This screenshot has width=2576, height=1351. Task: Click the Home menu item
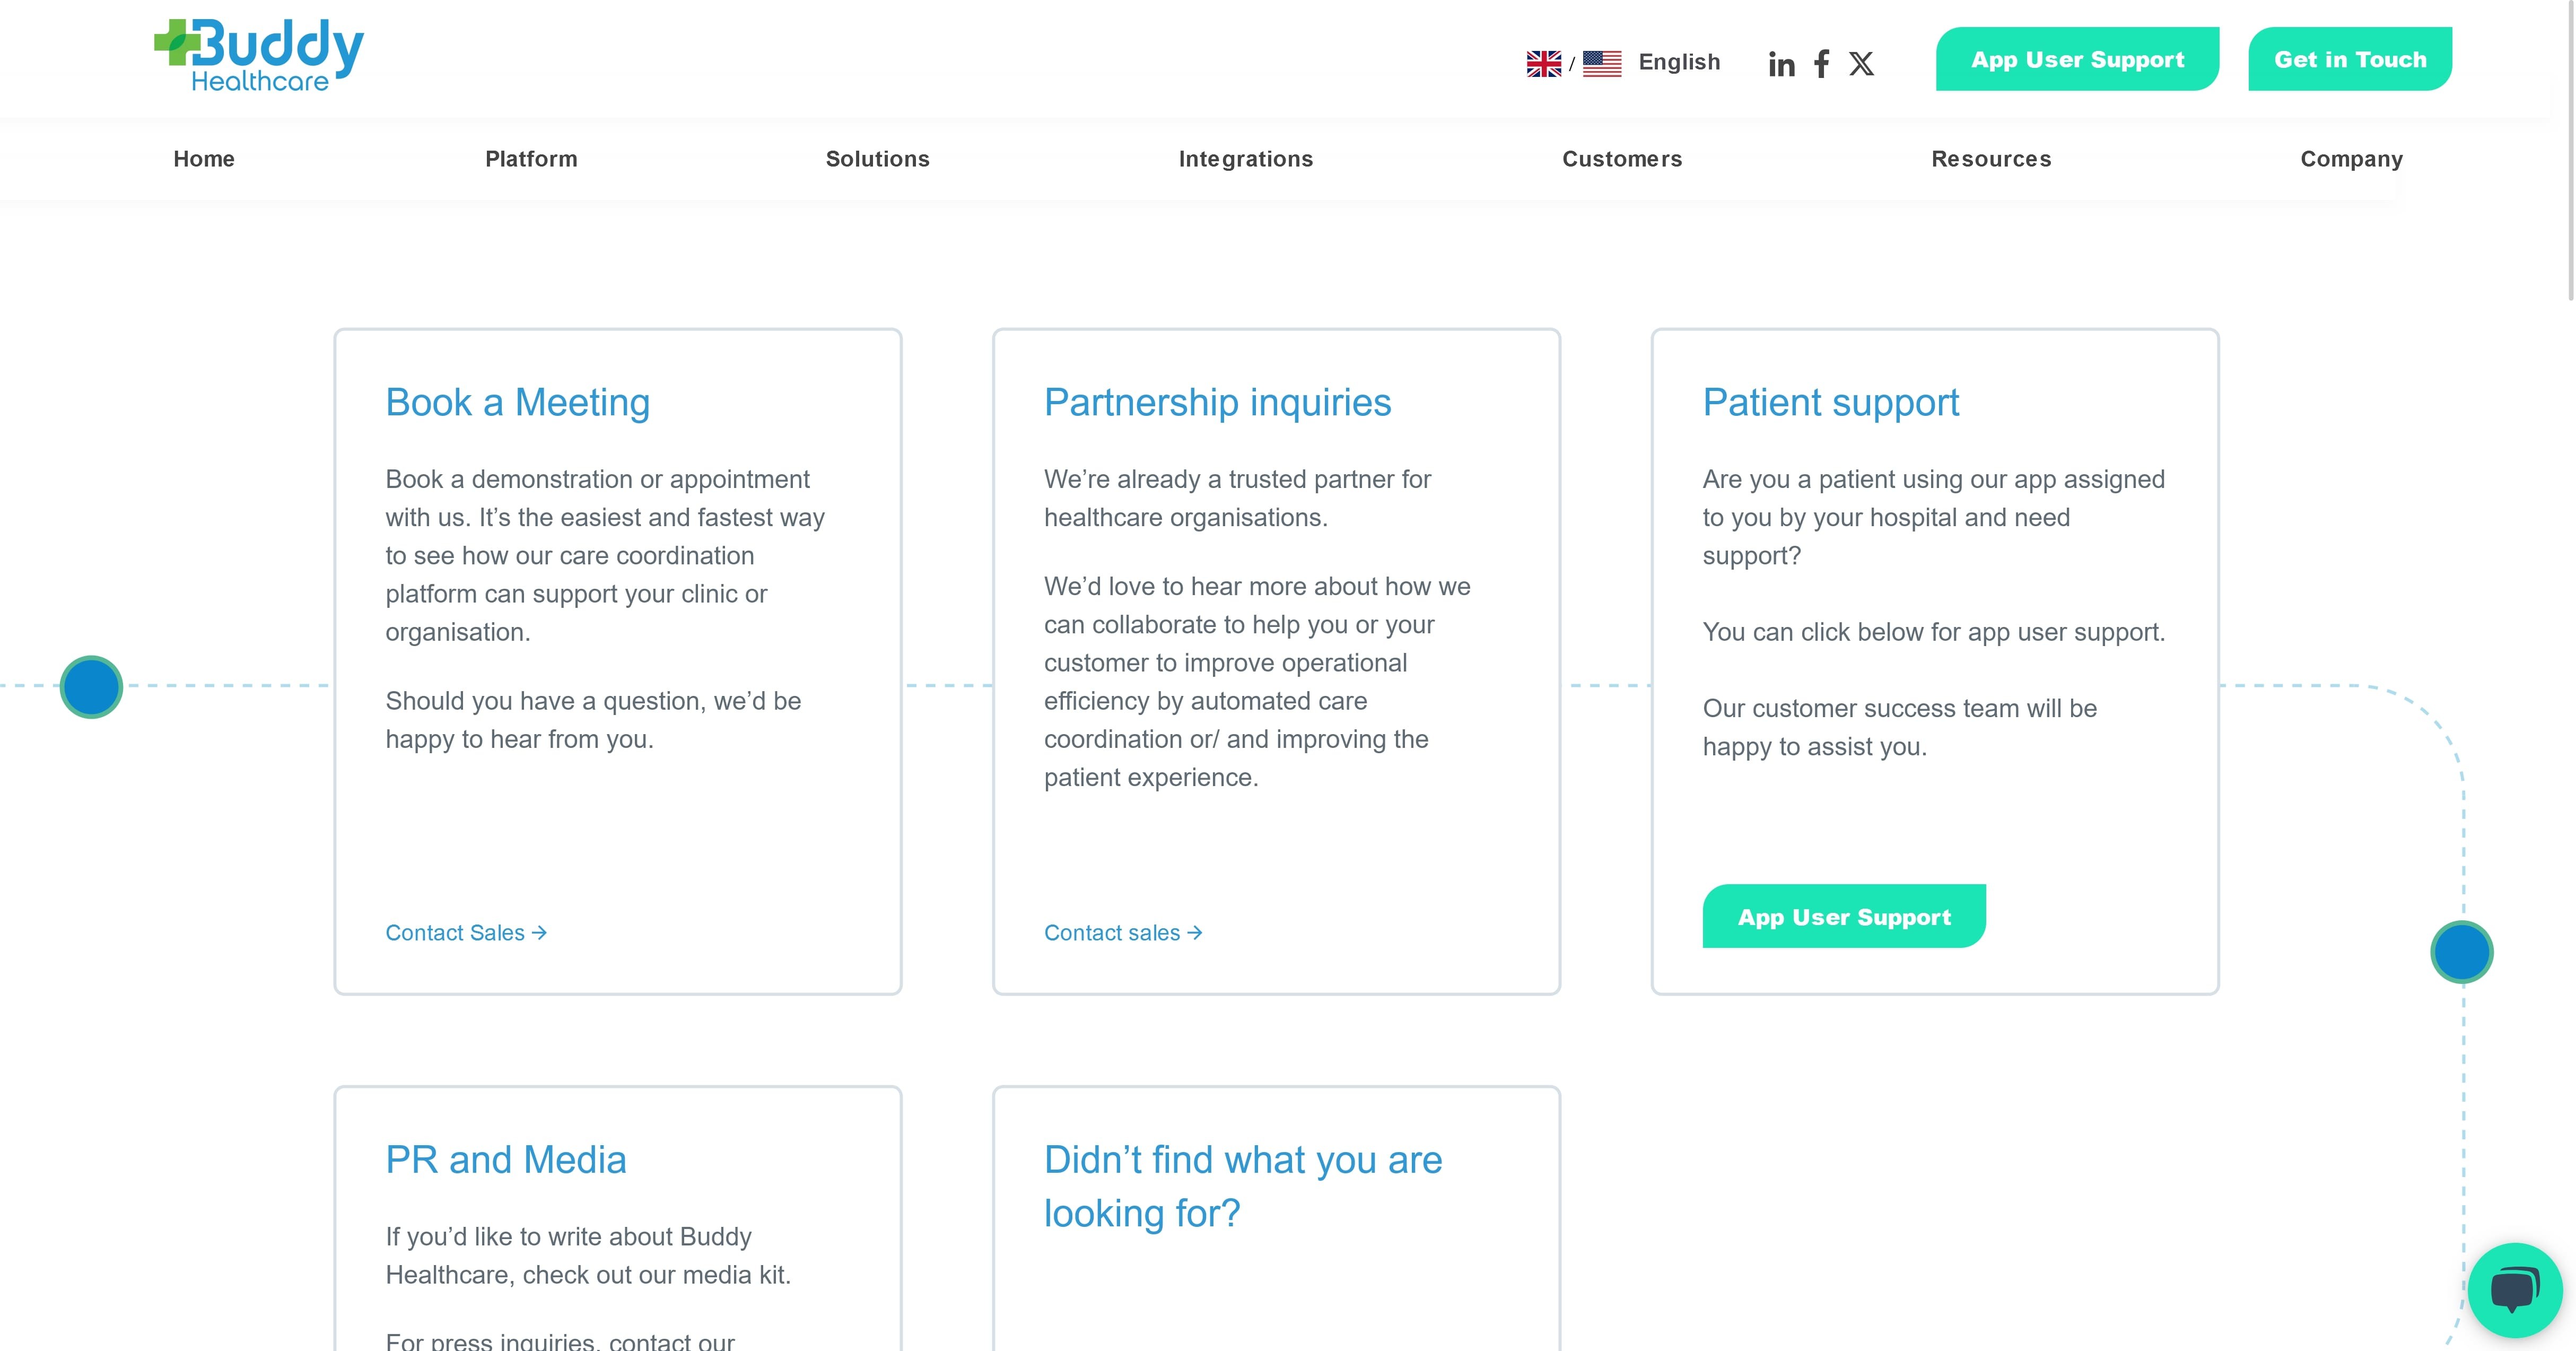click(204, 159)
